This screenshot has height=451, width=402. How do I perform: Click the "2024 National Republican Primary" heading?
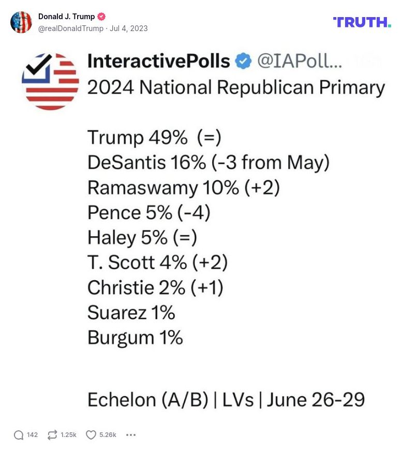click(x=236, y=87)
